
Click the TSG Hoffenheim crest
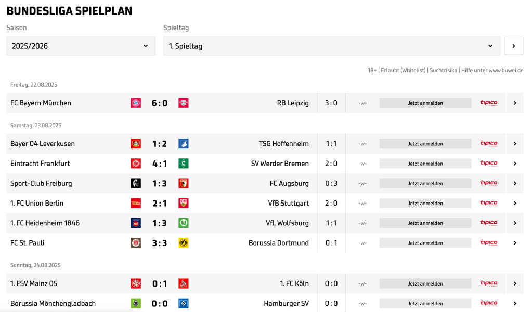[x=184, y=144]
